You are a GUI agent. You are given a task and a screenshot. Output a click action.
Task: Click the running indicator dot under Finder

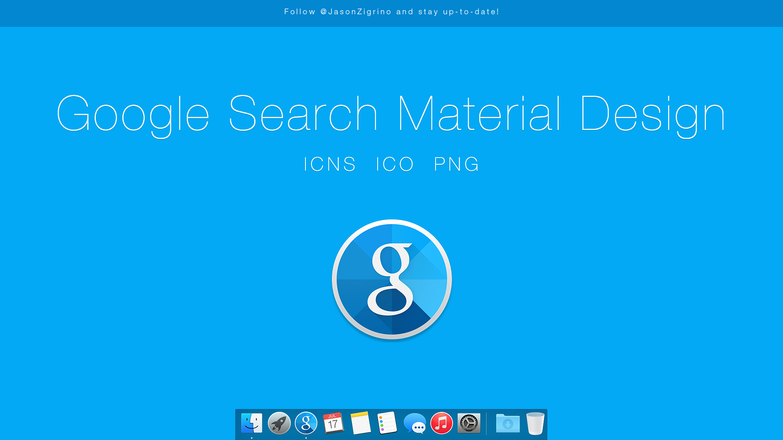[x=252, y=437]
